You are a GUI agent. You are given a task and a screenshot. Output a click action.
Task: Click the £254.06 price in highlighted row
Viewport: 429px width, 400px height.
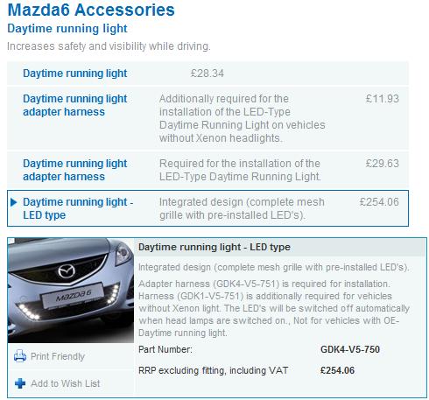(379, 202)
